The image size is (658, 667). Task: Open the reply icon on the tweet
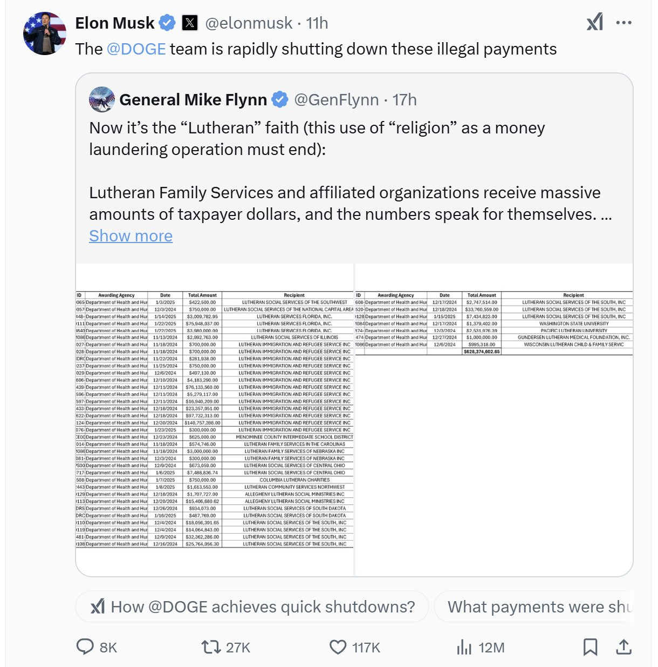pos(85,646)
